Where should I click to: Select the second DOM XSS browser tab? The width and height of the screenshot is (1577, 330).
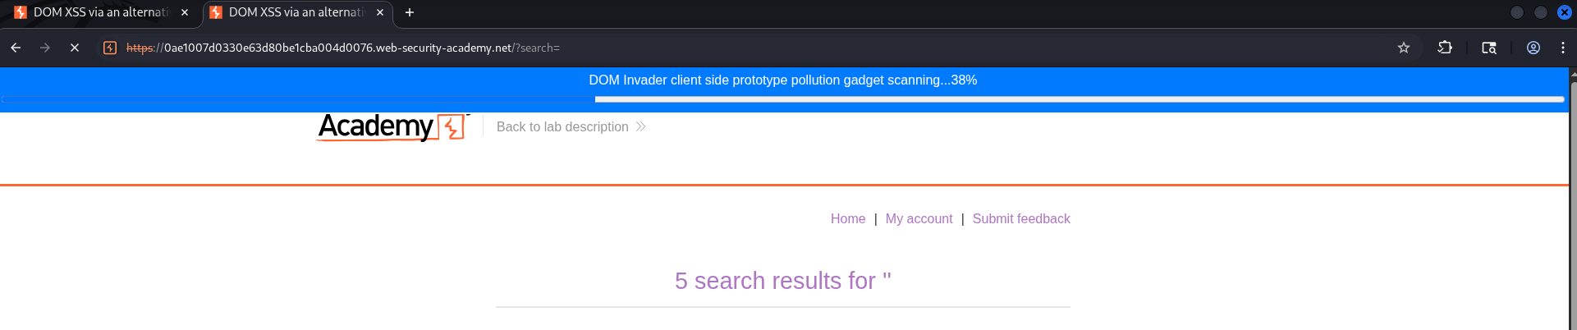294,12
